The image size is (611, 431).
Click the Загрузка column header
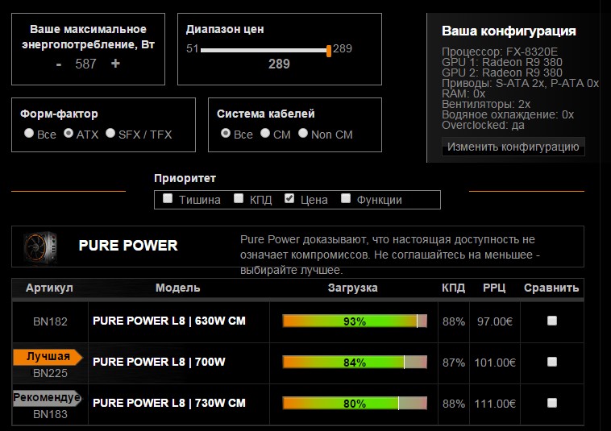click(x=352, y=288)
